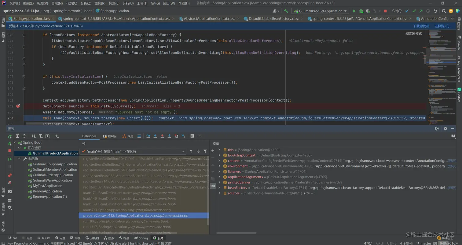
Task: Open the 终端 (Terminal) tool window
Action: pyautogui.click(x=75, y=238)
